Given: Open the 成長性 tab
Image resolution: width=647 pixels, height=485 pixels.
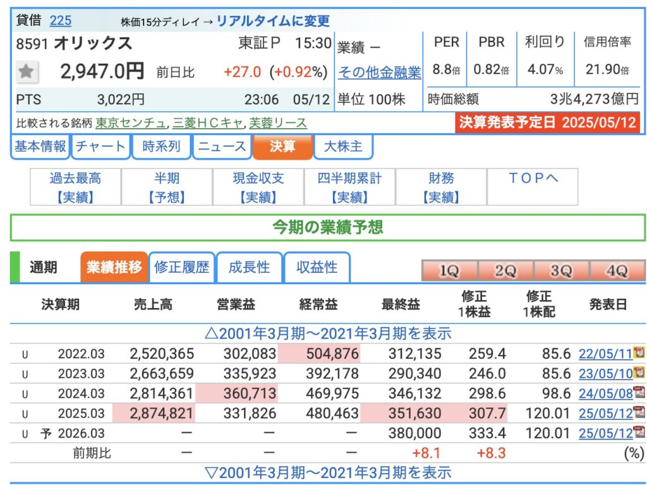Looking at the screenshot, I should [x=249, y=267].
